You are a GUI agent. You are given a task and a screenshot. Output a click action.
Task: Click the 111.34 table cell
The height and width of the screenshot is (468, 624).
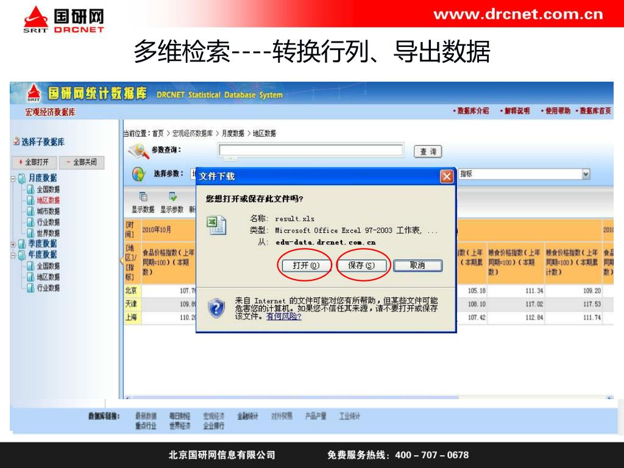[x=516, y=291]
